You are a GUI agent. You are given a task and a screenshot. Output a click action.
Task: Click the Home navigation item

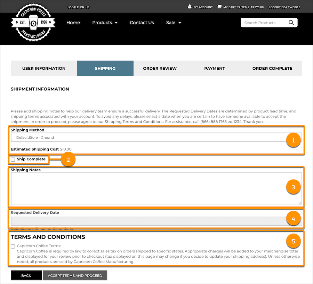(x=73, y=23)
